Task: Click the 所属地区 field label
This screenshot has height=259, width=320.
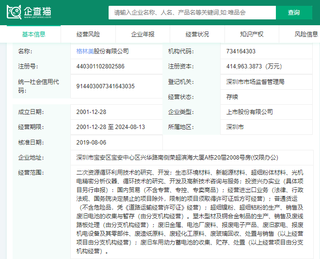Action: tap(181, 127)
